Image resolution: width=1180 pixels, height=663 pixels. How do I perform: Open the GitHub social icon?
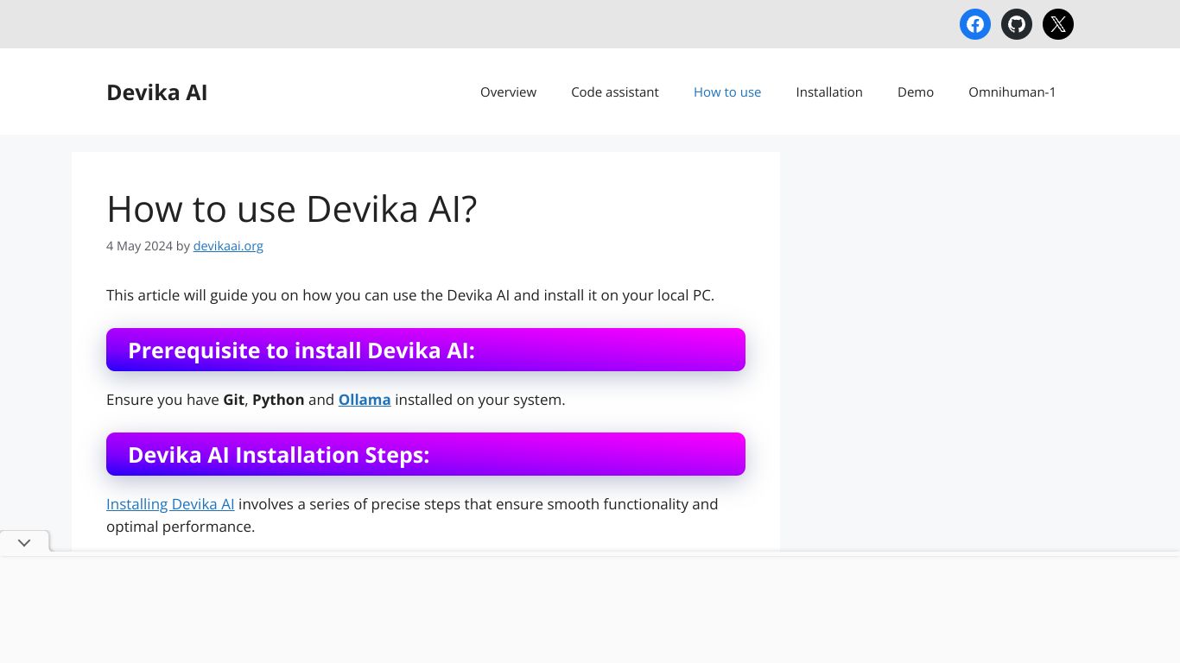pyautogui.click(x=1017, y=24)
